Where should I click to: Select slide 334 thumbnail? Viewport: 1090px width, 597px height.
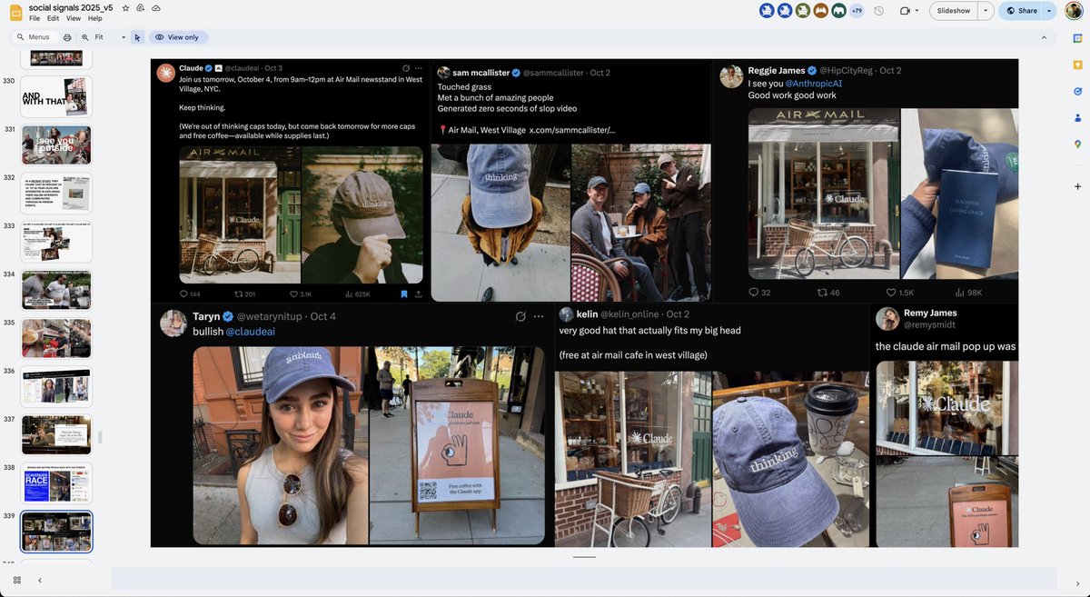click(56, 290)
